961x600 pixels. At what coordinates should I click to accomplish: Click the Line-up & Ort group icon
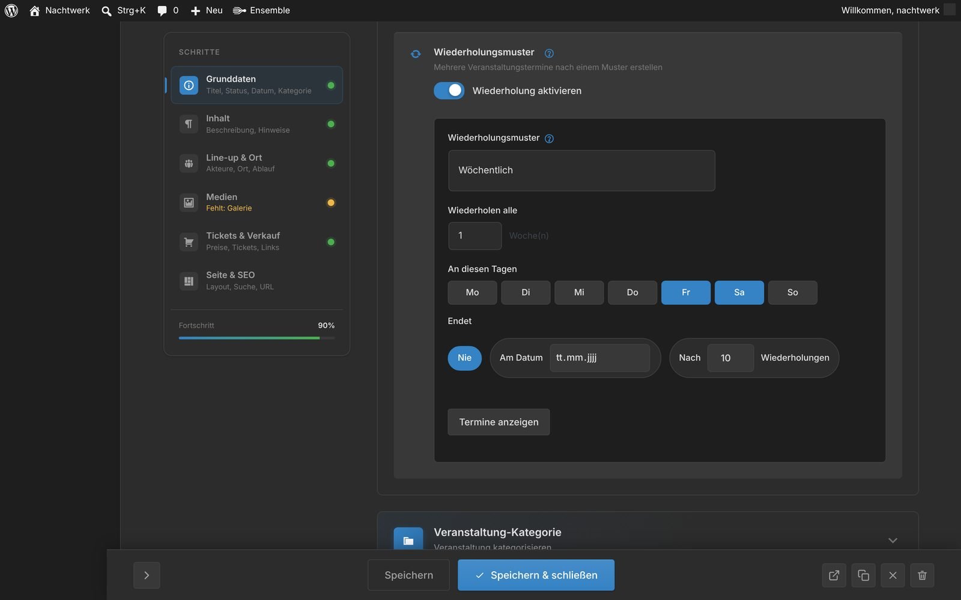(189, 163)
